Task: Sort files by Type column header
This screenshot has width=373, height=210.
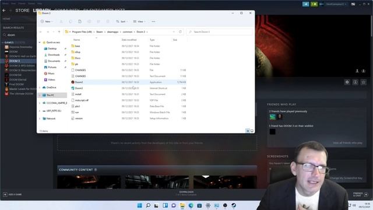Action: tap(152, 40)
